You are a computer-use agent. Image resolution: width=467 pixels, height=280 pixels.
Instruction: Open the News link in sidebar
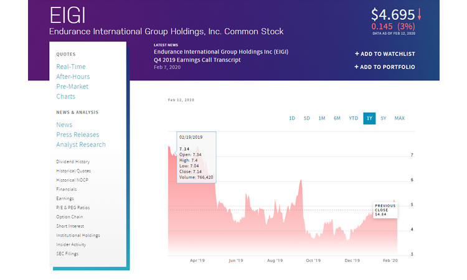point(64,124)
